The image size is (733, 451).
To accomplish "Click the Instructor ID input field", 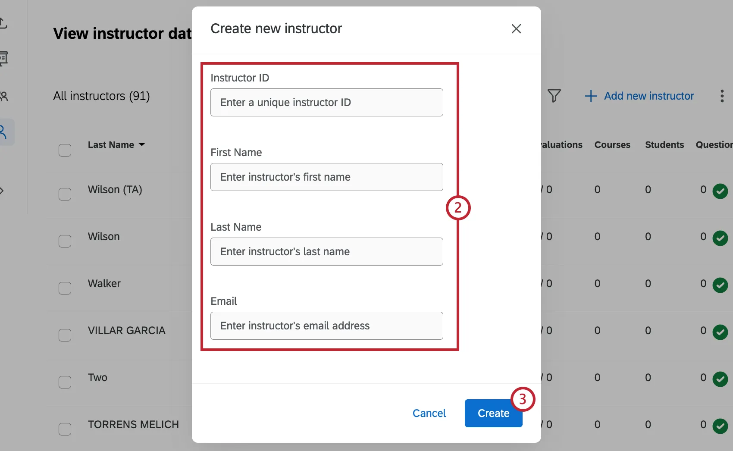I will coord(326,103).
